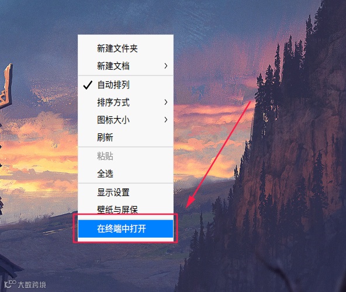
Task: Select 刷新 to refresh the desktop
Action: [x=126, y=137]
